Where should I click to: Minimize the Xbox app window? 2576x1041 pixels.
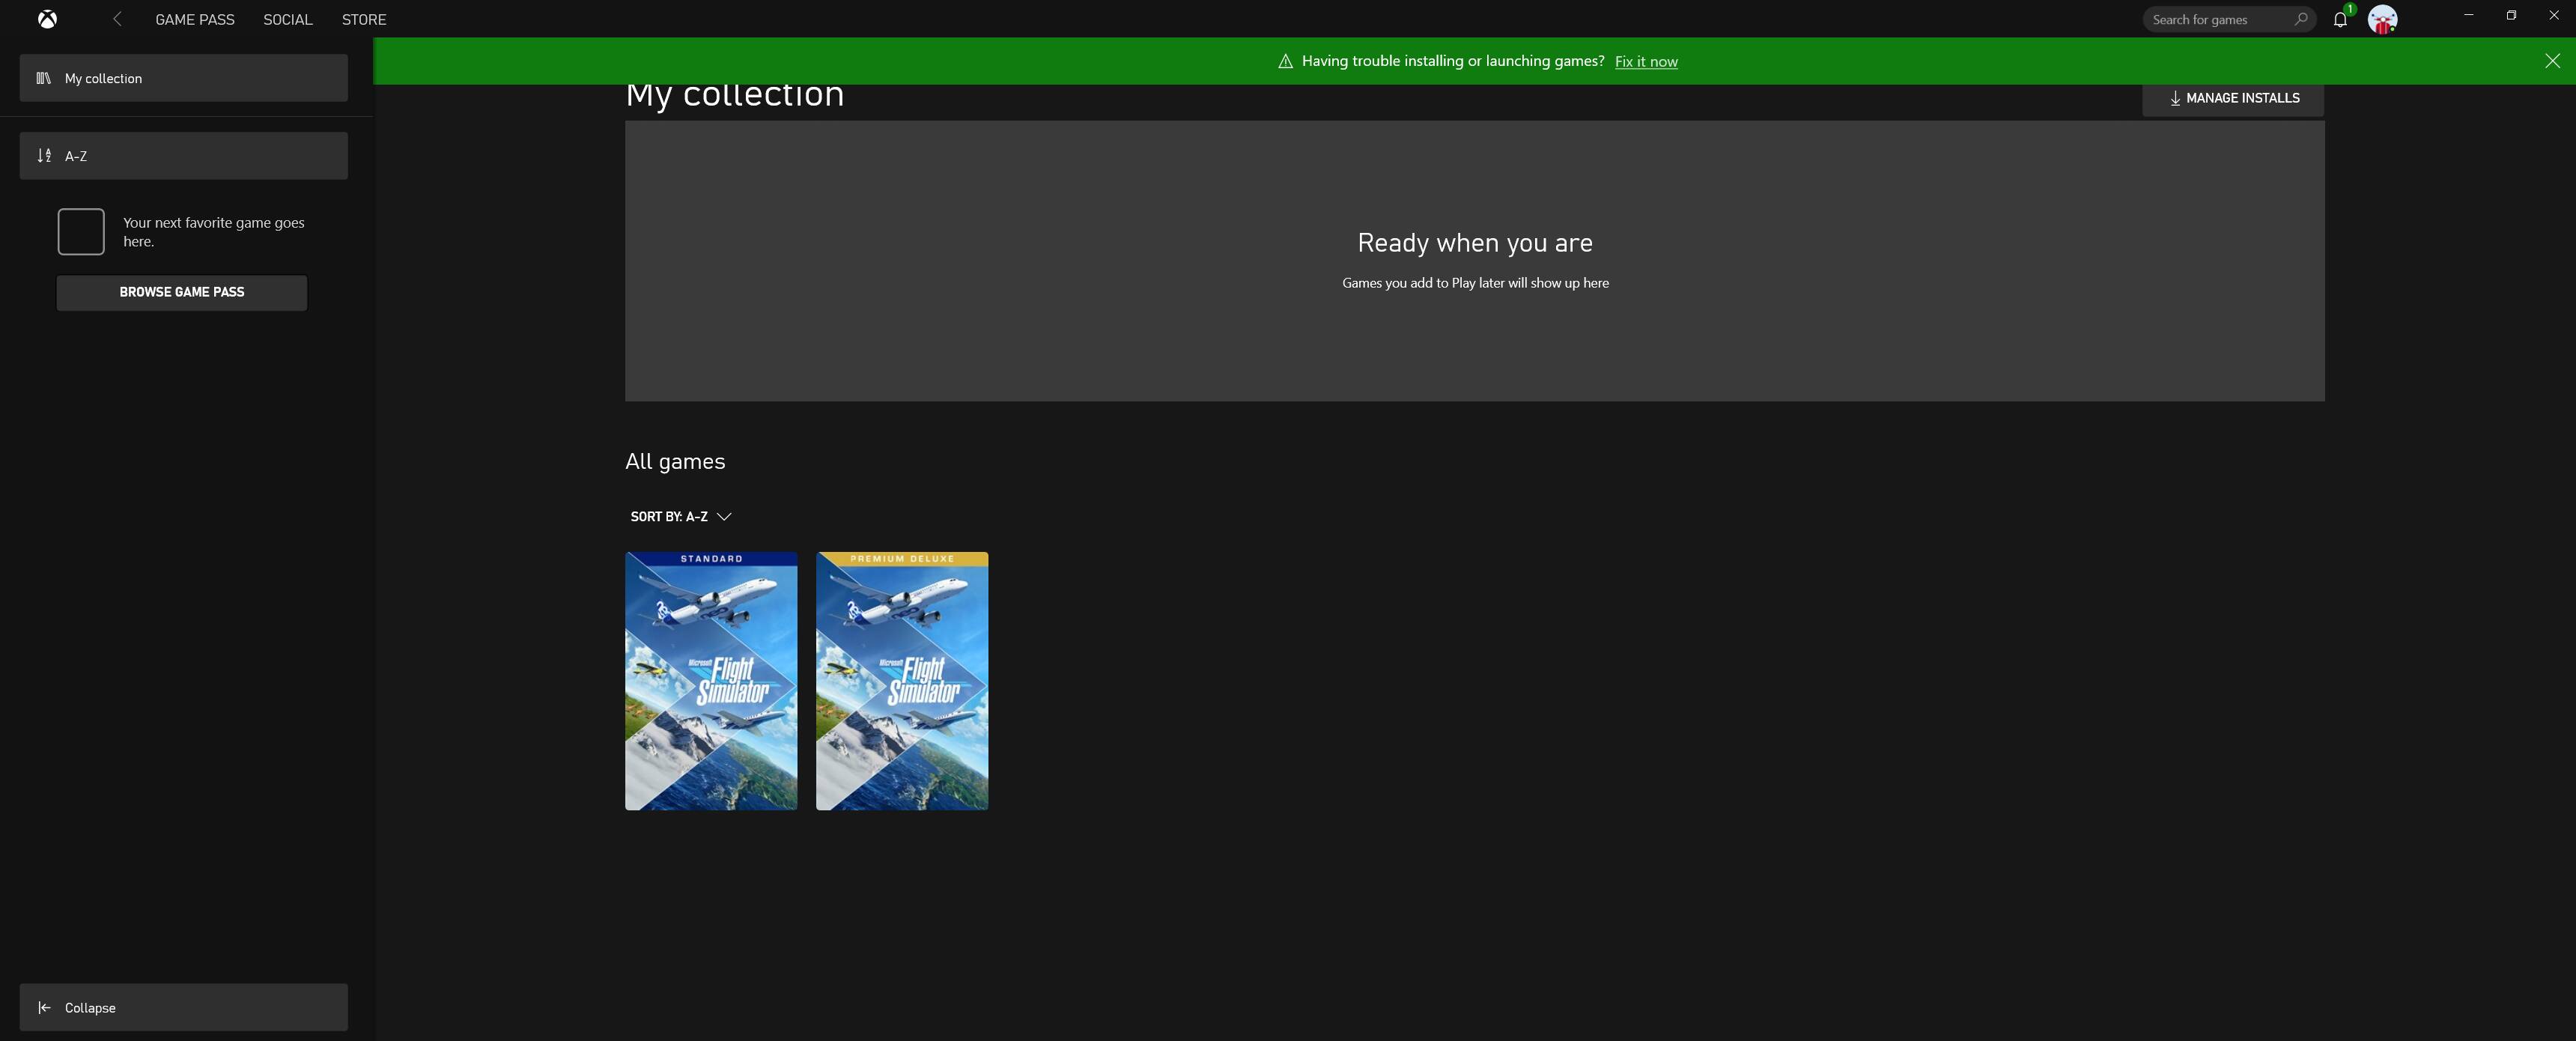coord(2469,15)
